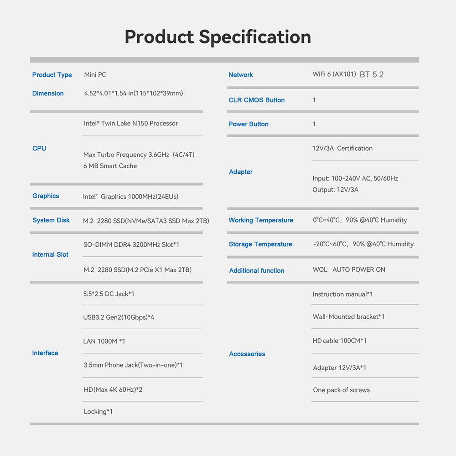The height and width of the screenshot is (456, 456).
Task: Click the LAN 1000M entry
Action: pyautogui.click(x=104, y=341)
